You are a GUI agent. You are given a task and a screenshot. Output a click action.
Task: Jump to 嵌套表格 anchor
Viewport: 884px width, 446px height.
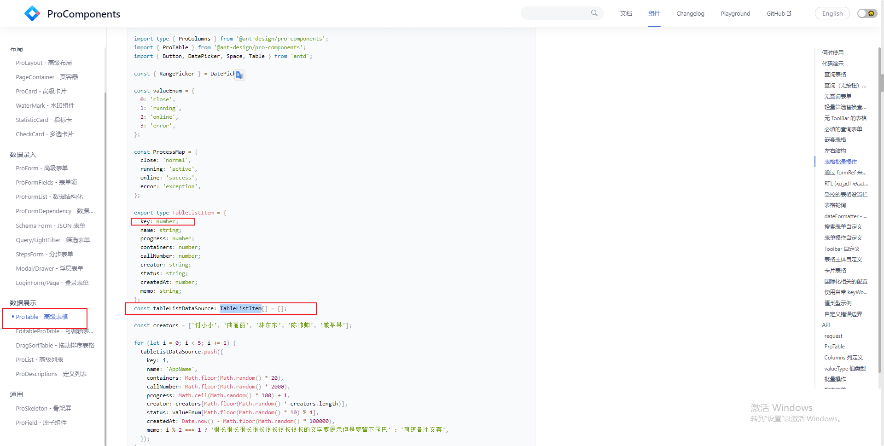click(835, 140)
